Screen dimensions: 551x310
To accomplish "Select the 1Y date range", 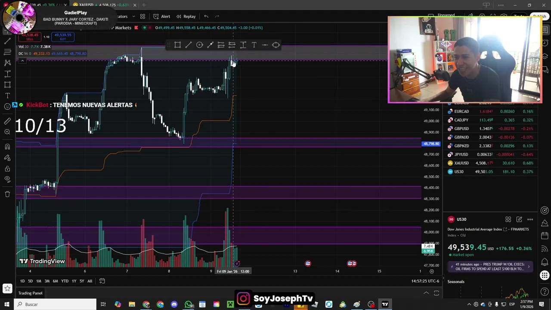I will click(74, 281).
